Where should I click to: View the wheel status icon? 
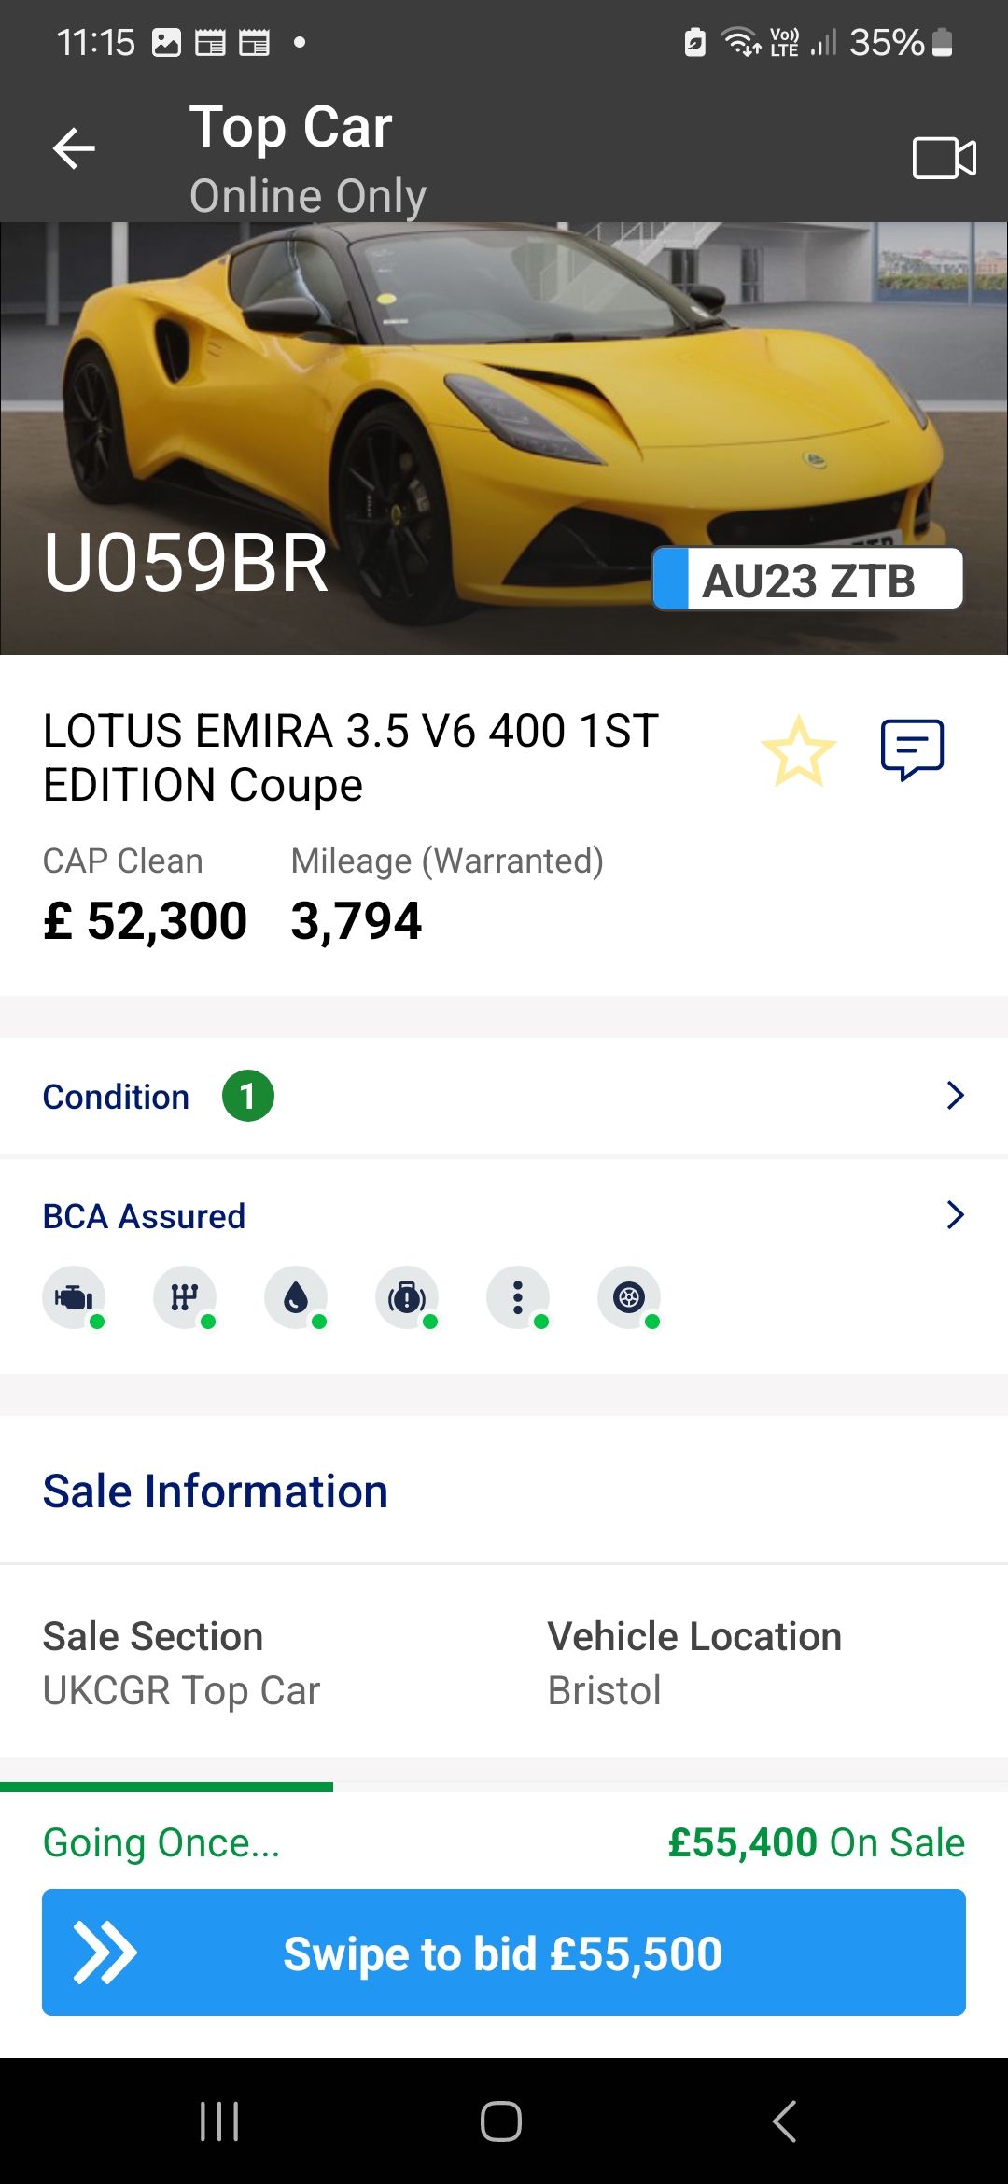coord(629,1297)
